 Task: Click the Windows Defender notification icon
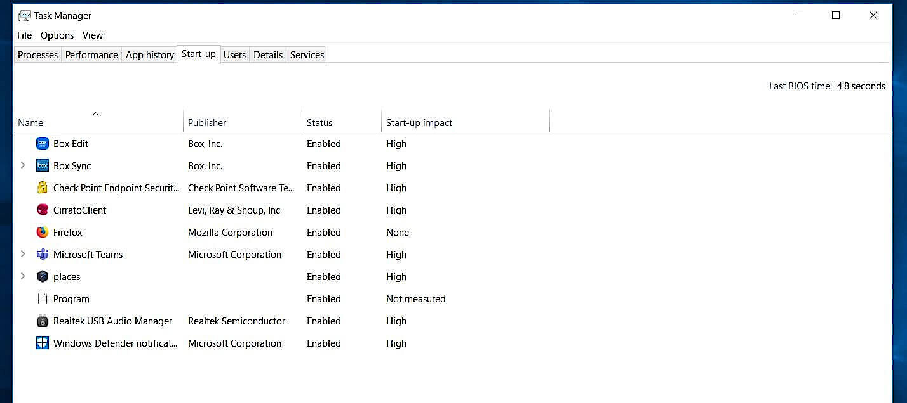point(42,343)
